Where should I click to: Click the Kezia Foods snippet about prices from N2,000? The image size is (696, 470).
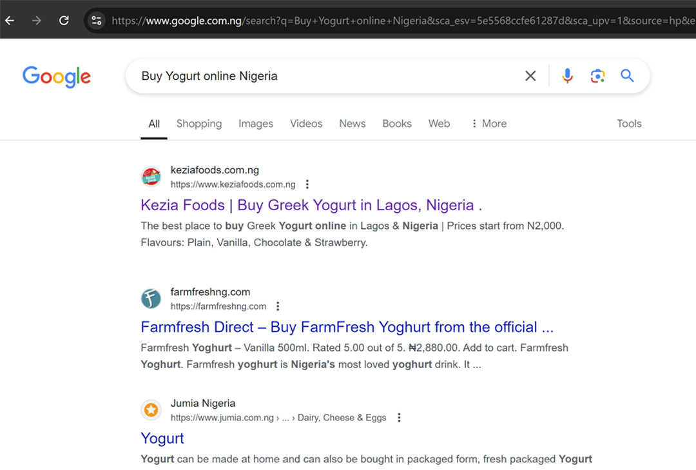(353, 234)
